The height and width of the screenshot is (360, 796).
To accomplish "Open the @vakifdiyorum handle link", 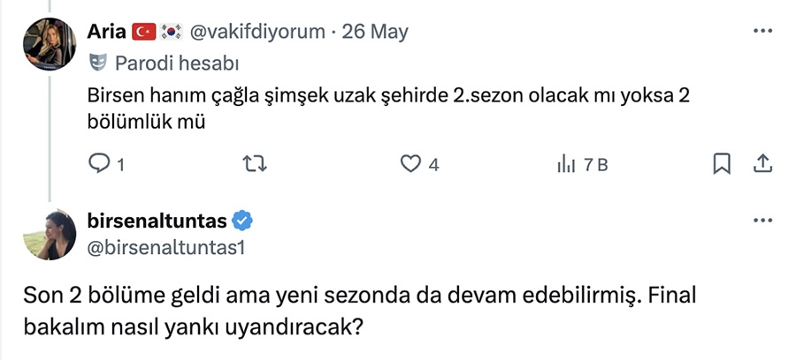I will click(255, 32).
